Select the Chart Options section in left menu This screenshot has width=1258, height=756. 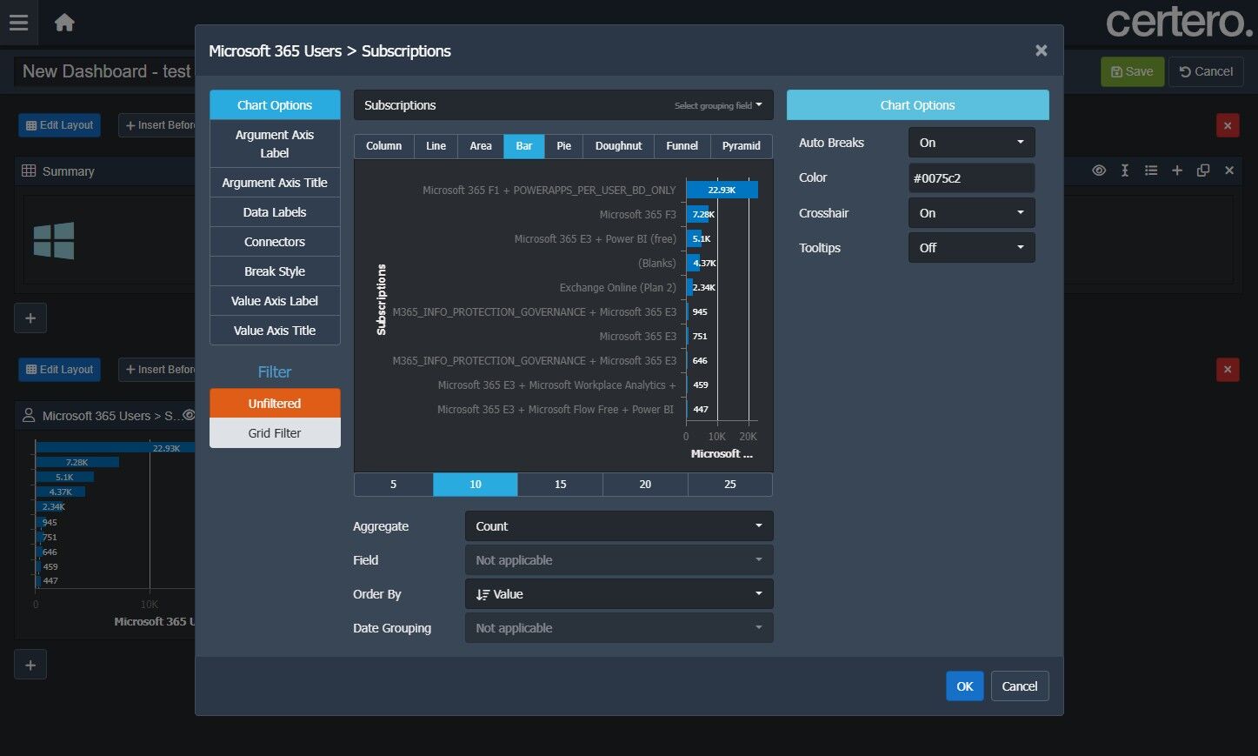click(x=275, y=105)
